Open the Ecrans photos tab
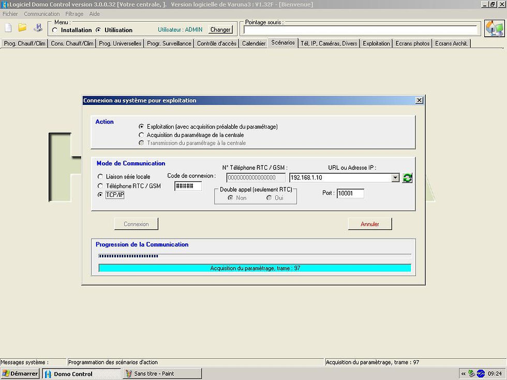The width and height of the screenshot is (507, 380). (413, 43)
